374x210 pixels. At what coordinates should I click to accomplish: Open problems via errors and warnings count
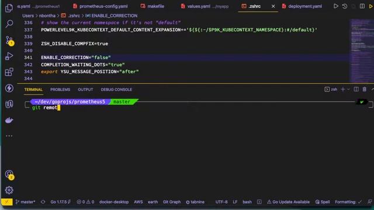[x=85, y=202]
